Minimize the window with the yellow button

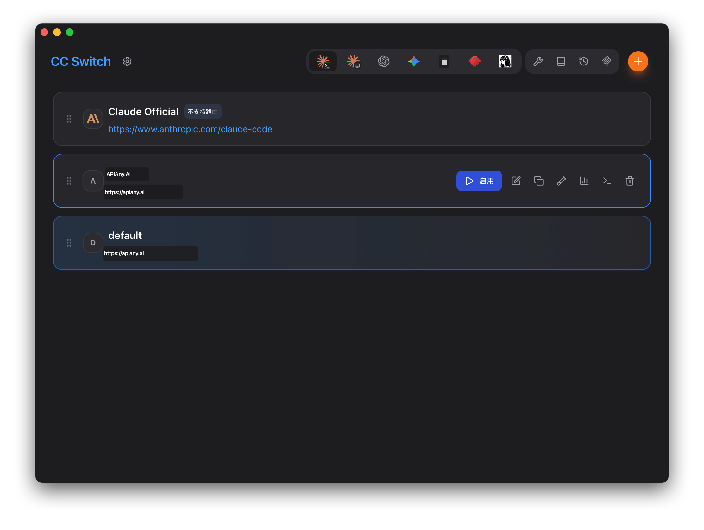pyautogui.click(x=57, y=33)
